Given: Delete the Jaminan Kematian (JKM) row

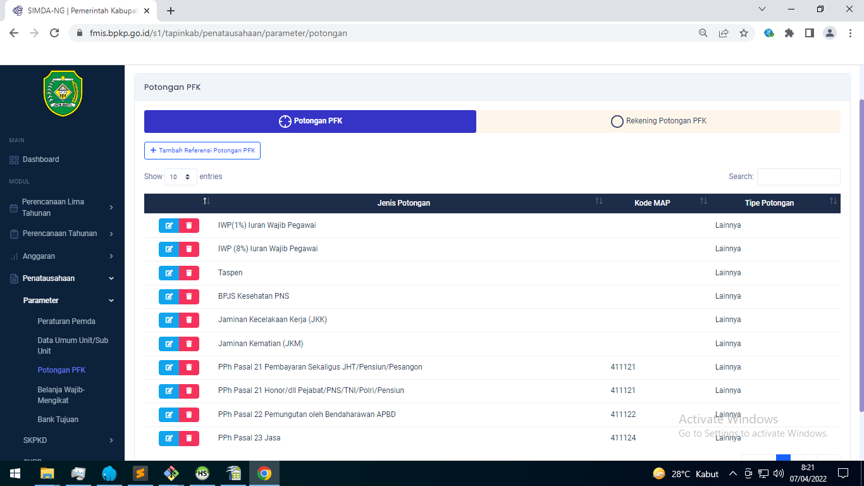Looking at the screenshot, I should 189,344.
